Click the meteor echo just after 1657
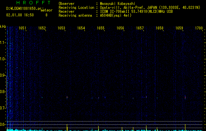 [146, 97]
